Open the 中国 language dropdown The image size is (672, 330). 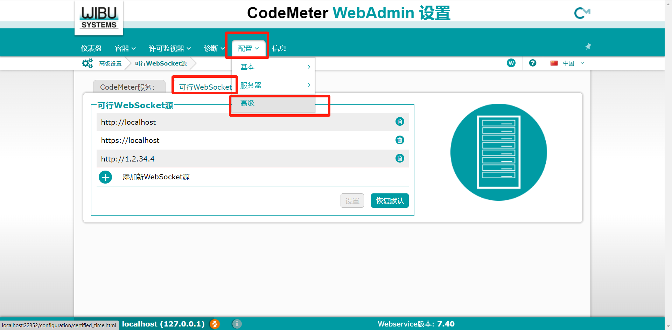click(573, 63)
